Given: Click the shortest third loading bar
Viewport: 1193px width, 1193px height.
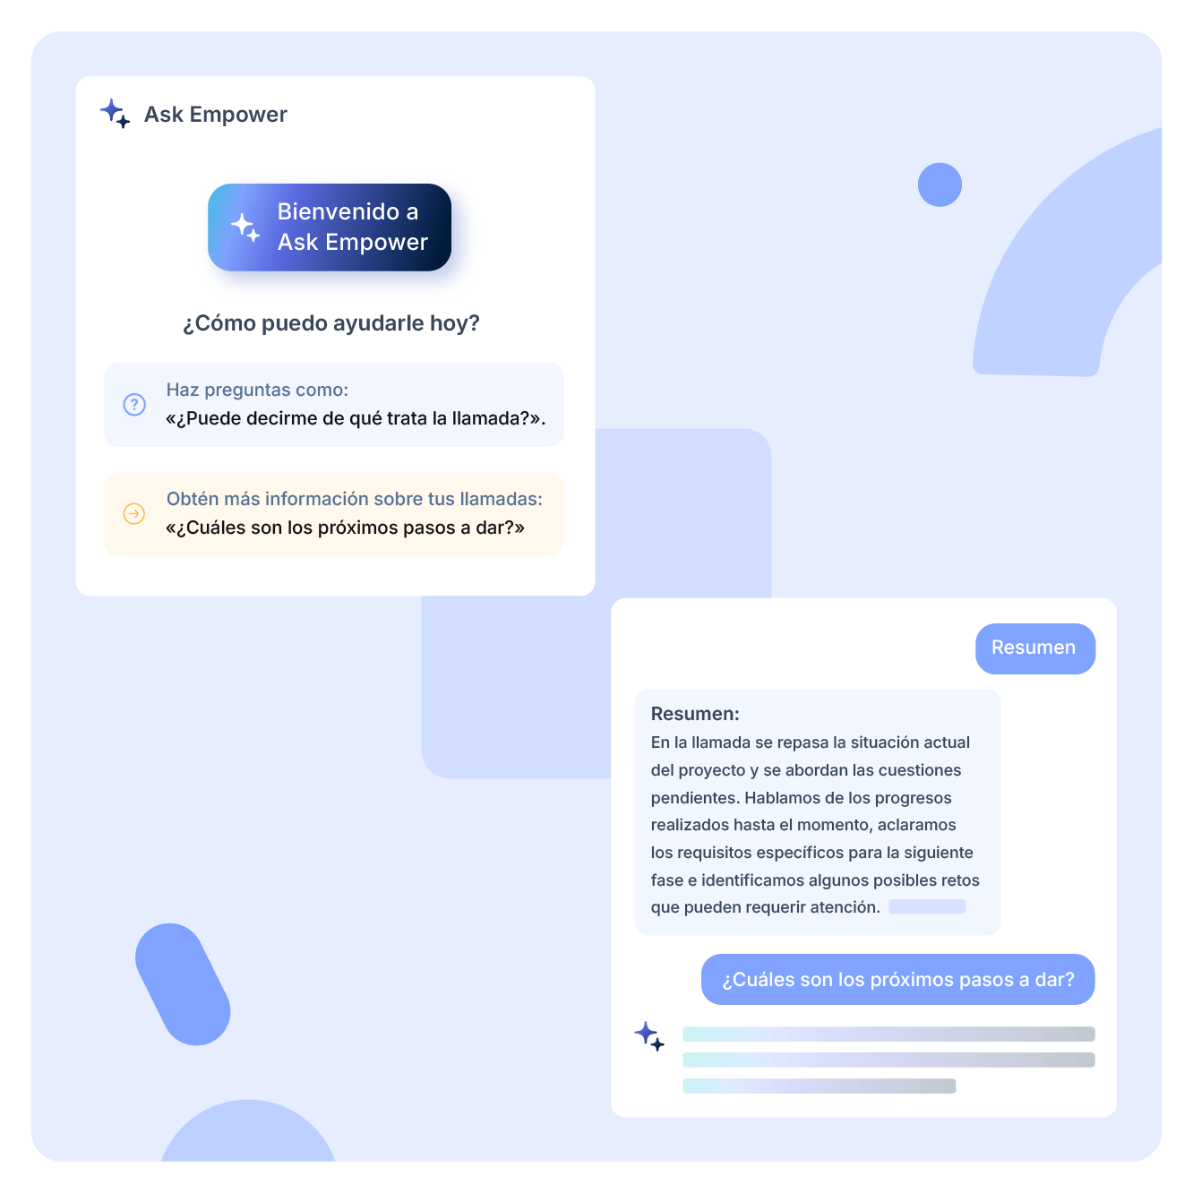Looking at the screenshot, I should [x=820, y=1086].
